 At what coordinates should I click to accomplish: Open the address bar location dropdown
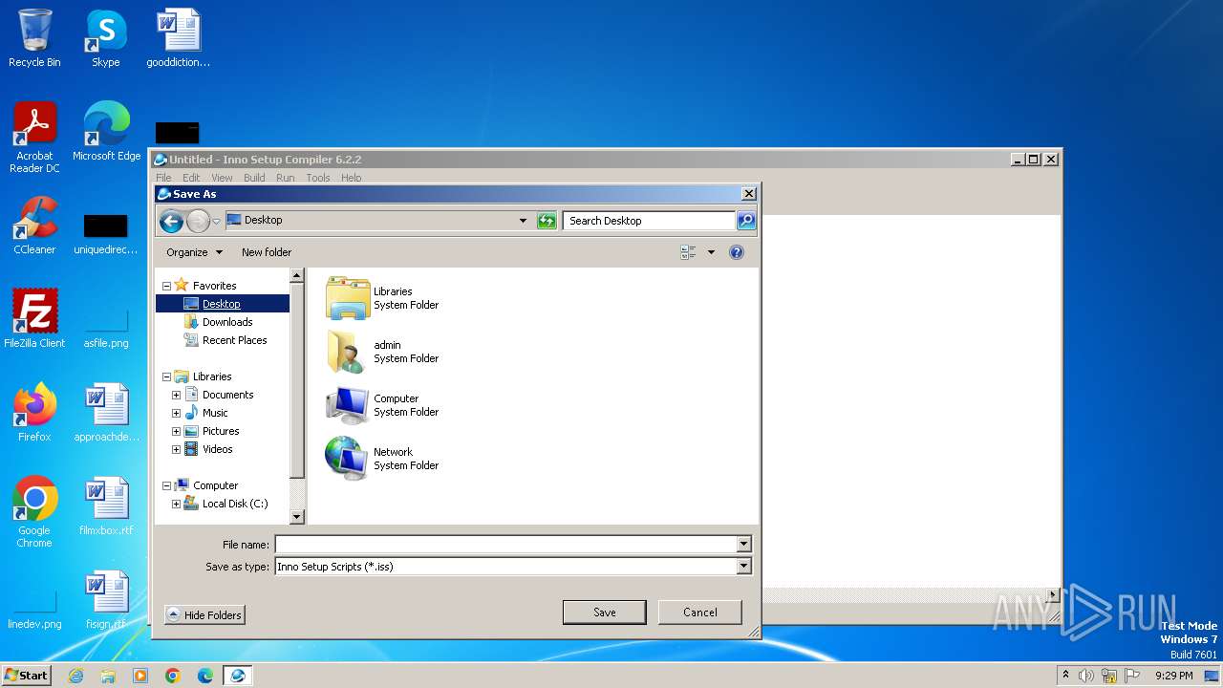tap(523, 221)
